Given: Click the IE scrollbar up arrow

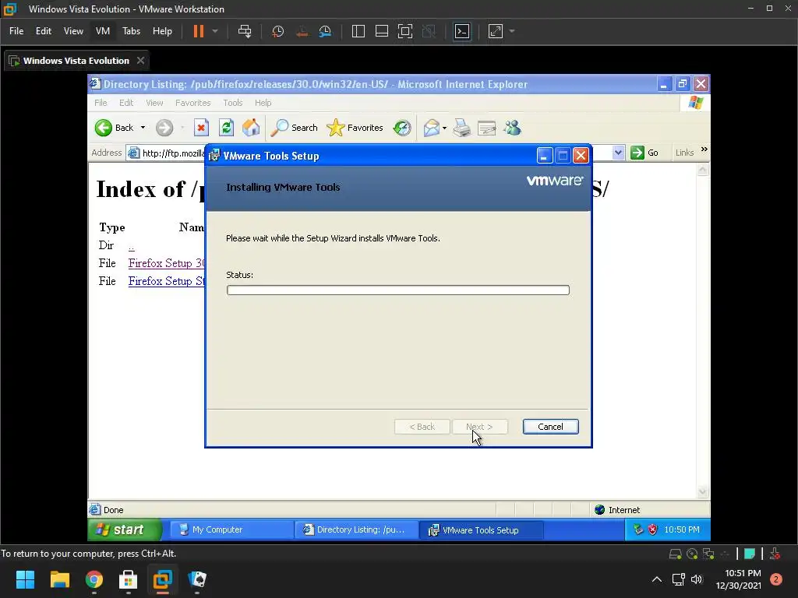Looking at the screenshot, I should [x=702, y=170].
